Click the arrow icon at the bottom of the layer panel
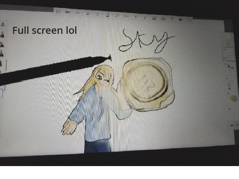 click(x=232, y=125)
